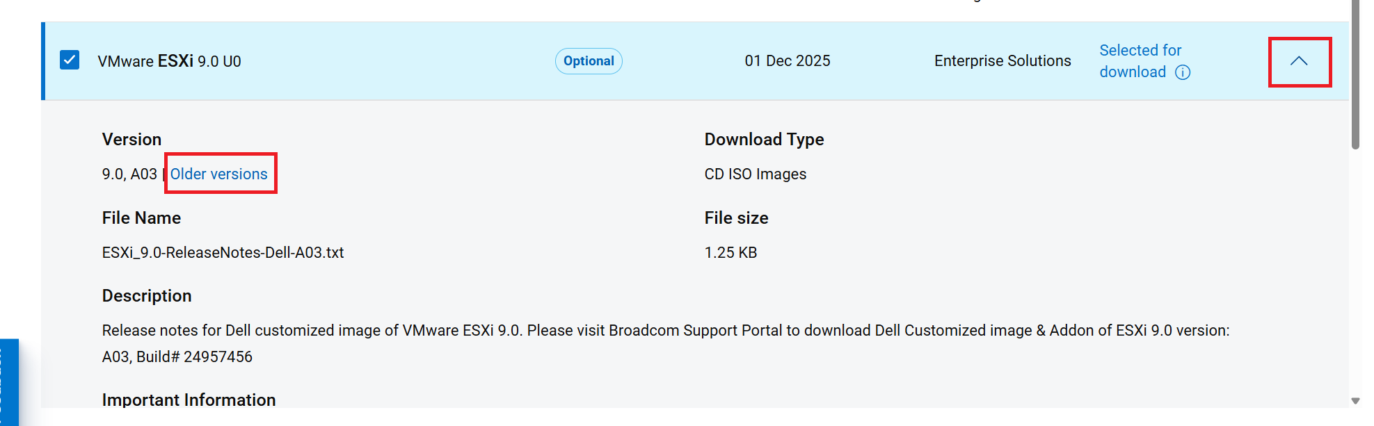The image size is (1374, 426).
Task: Click the Selected for download link
Action: (1141, 60)
